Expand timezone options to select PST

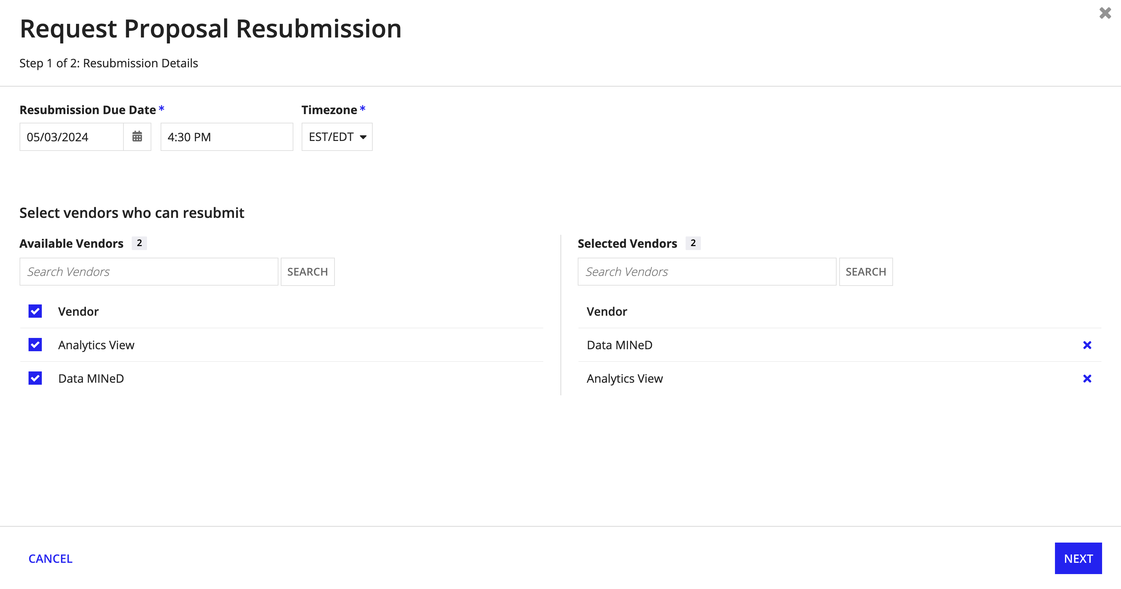(x=336, y=136)
